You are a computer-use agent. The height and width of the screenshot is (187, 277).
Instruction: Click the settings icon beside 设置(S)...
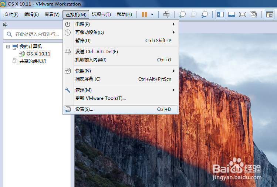pyautogui.click(x=68, y=109)
